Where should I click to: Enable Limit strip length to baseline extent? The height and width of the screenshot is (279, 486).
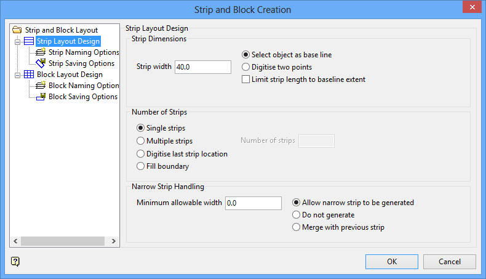click(246, 79)
